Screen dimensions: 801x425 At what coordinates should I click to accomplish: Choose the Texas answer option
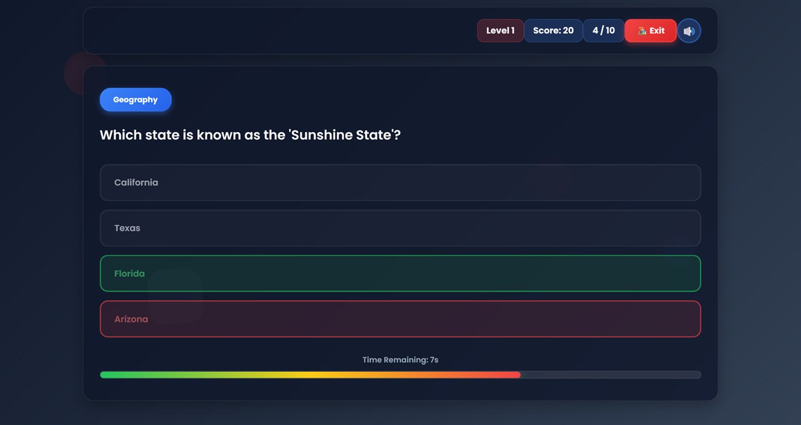[x=400, y=228]
